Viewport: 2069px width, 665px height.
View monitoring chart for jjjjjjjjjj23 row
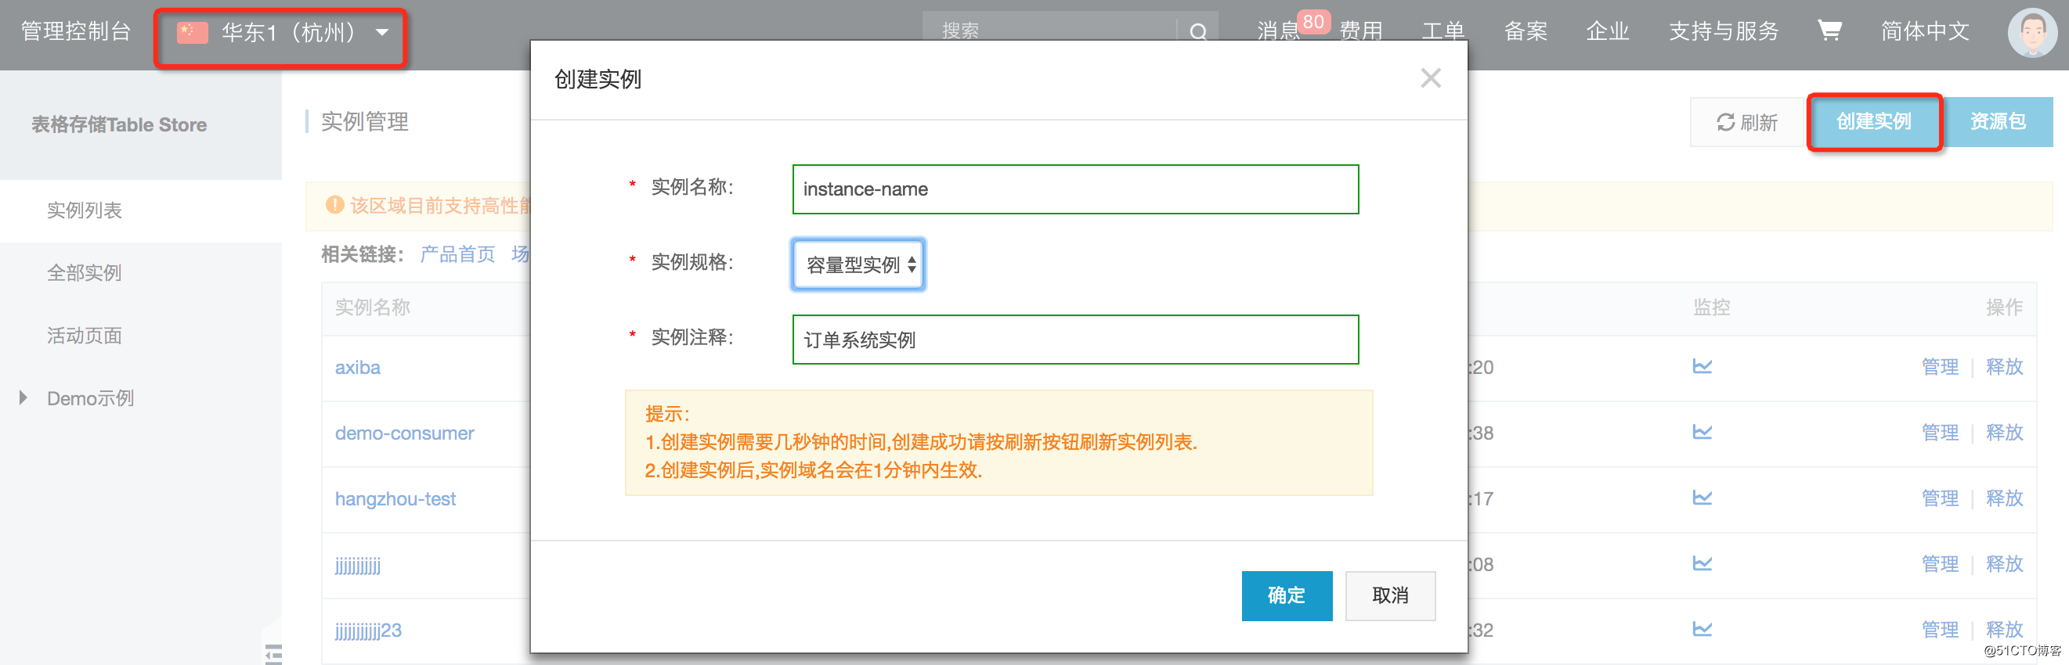(x=1702, y=630)
